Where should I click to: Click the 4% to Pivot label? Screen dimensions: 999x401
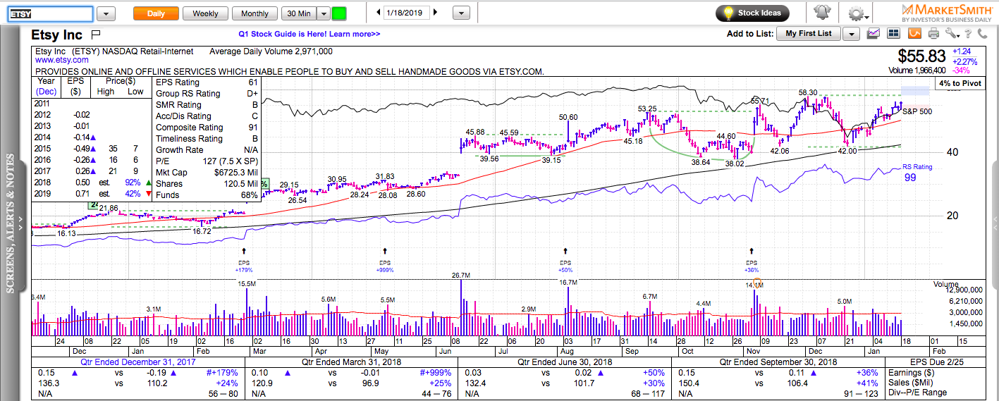[x=960, y=83]
